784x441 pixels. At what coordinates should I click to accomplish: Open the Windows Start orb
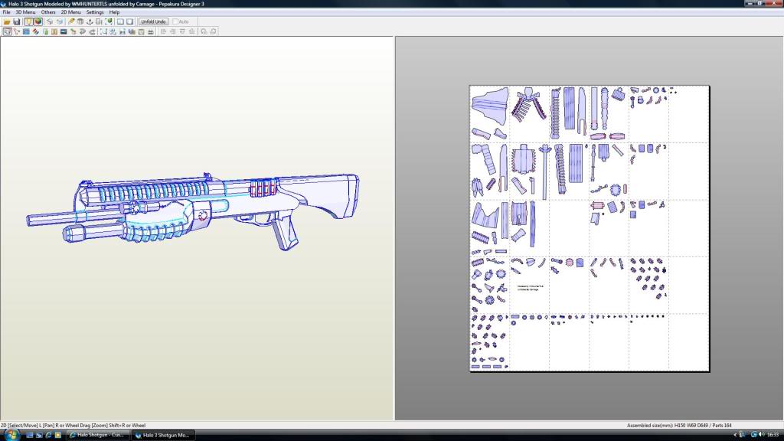(11, 435)
